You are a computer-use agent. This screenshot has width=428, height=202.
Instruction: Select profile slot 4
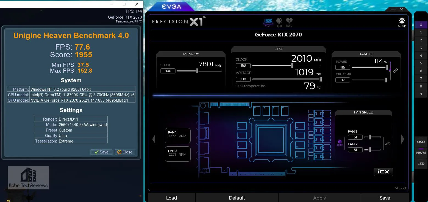pos(421,55)
